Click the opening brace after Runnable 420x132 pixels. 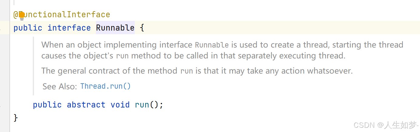pos(142,28)
